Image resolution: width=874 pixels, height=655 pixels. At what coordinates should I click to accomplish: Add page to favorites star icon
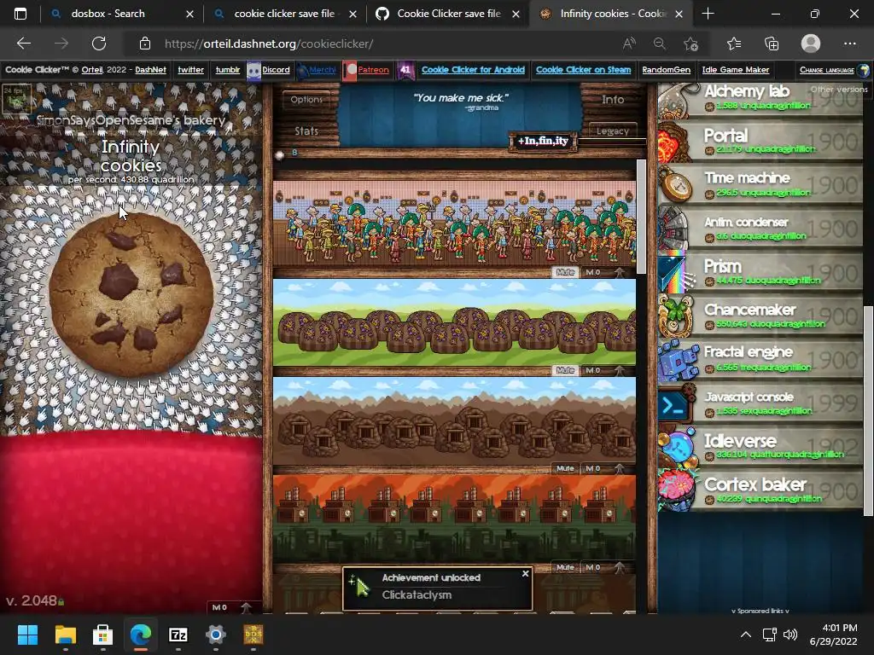click(690, 43)
